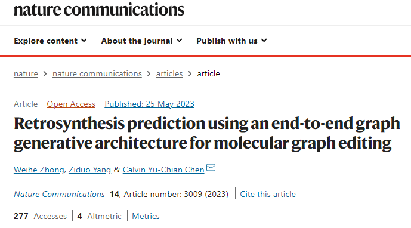Expand the About the journal chevron

click(180, 41)
